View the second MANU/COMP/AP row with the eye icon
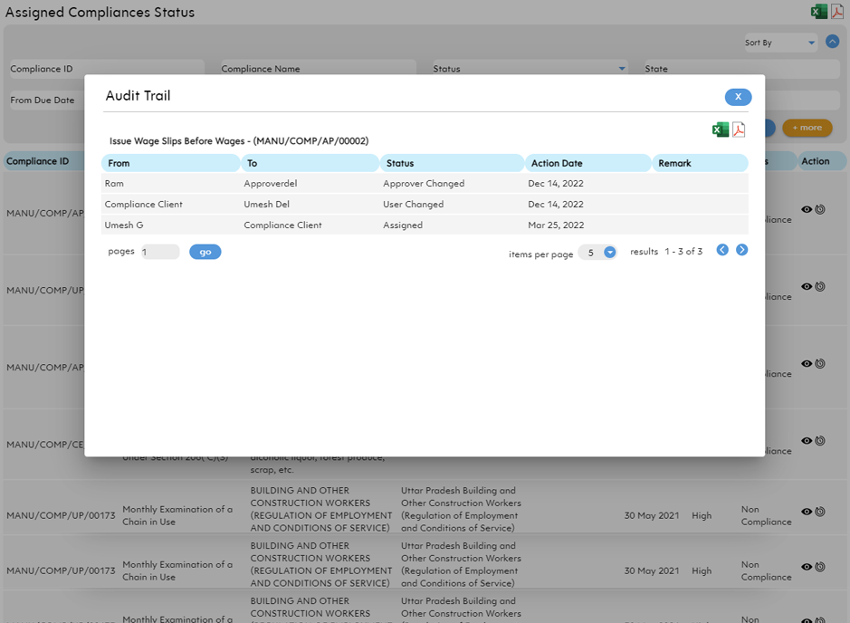 pos(806,363)
